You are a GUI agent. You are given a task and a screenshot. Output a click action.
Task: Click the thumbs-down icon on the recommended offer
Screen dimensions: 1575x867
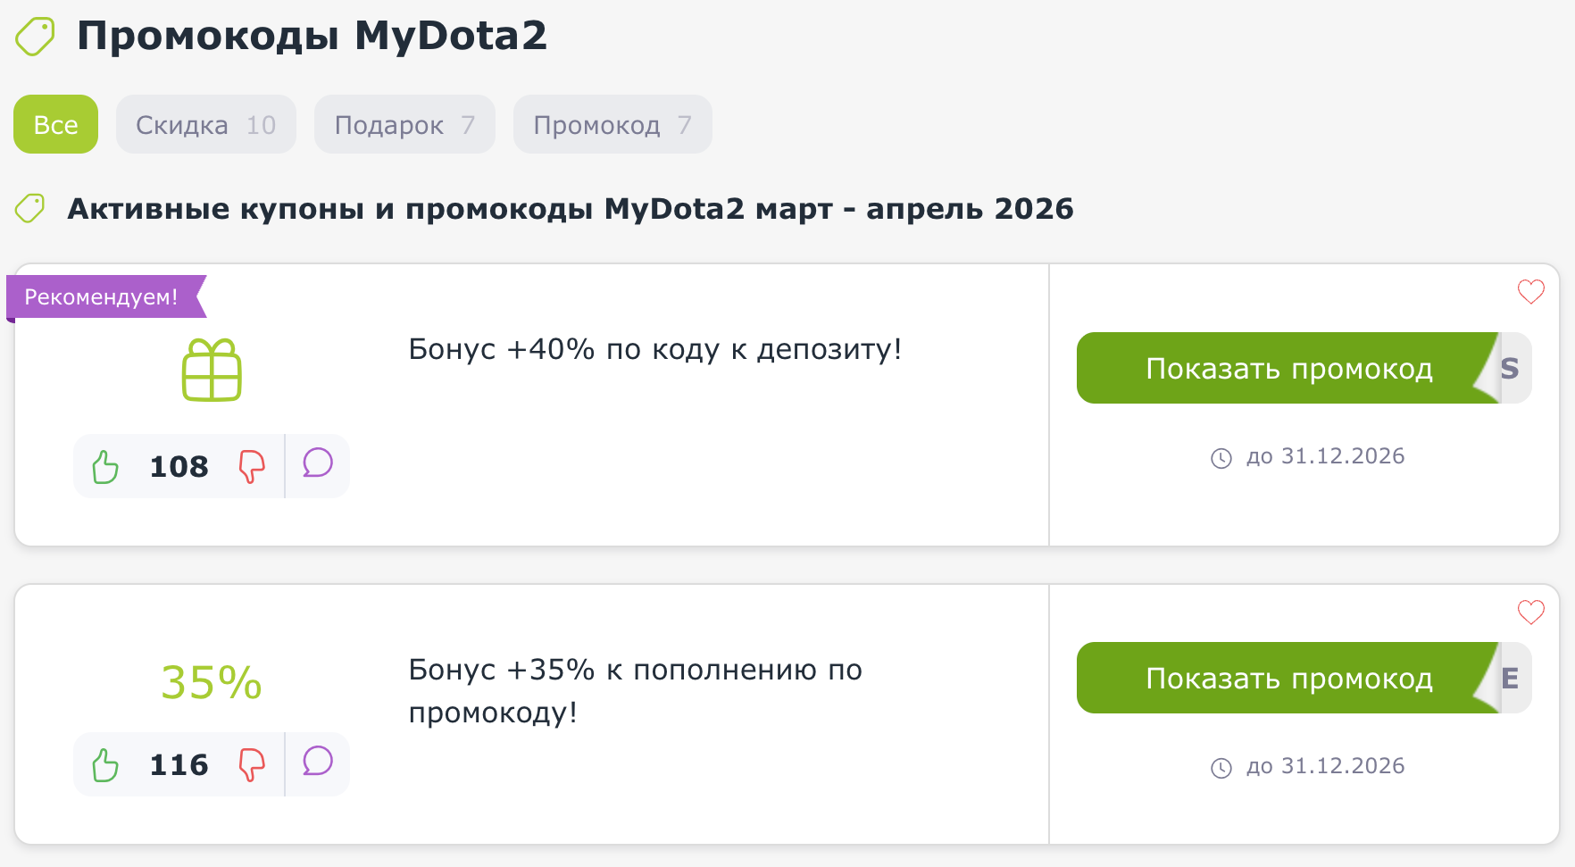pyautogui.click(x=253, y=465)
